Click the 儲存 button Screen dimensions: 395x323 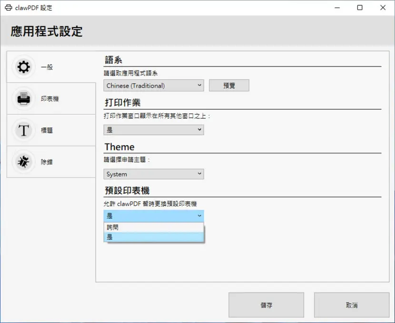pos(267,305)
